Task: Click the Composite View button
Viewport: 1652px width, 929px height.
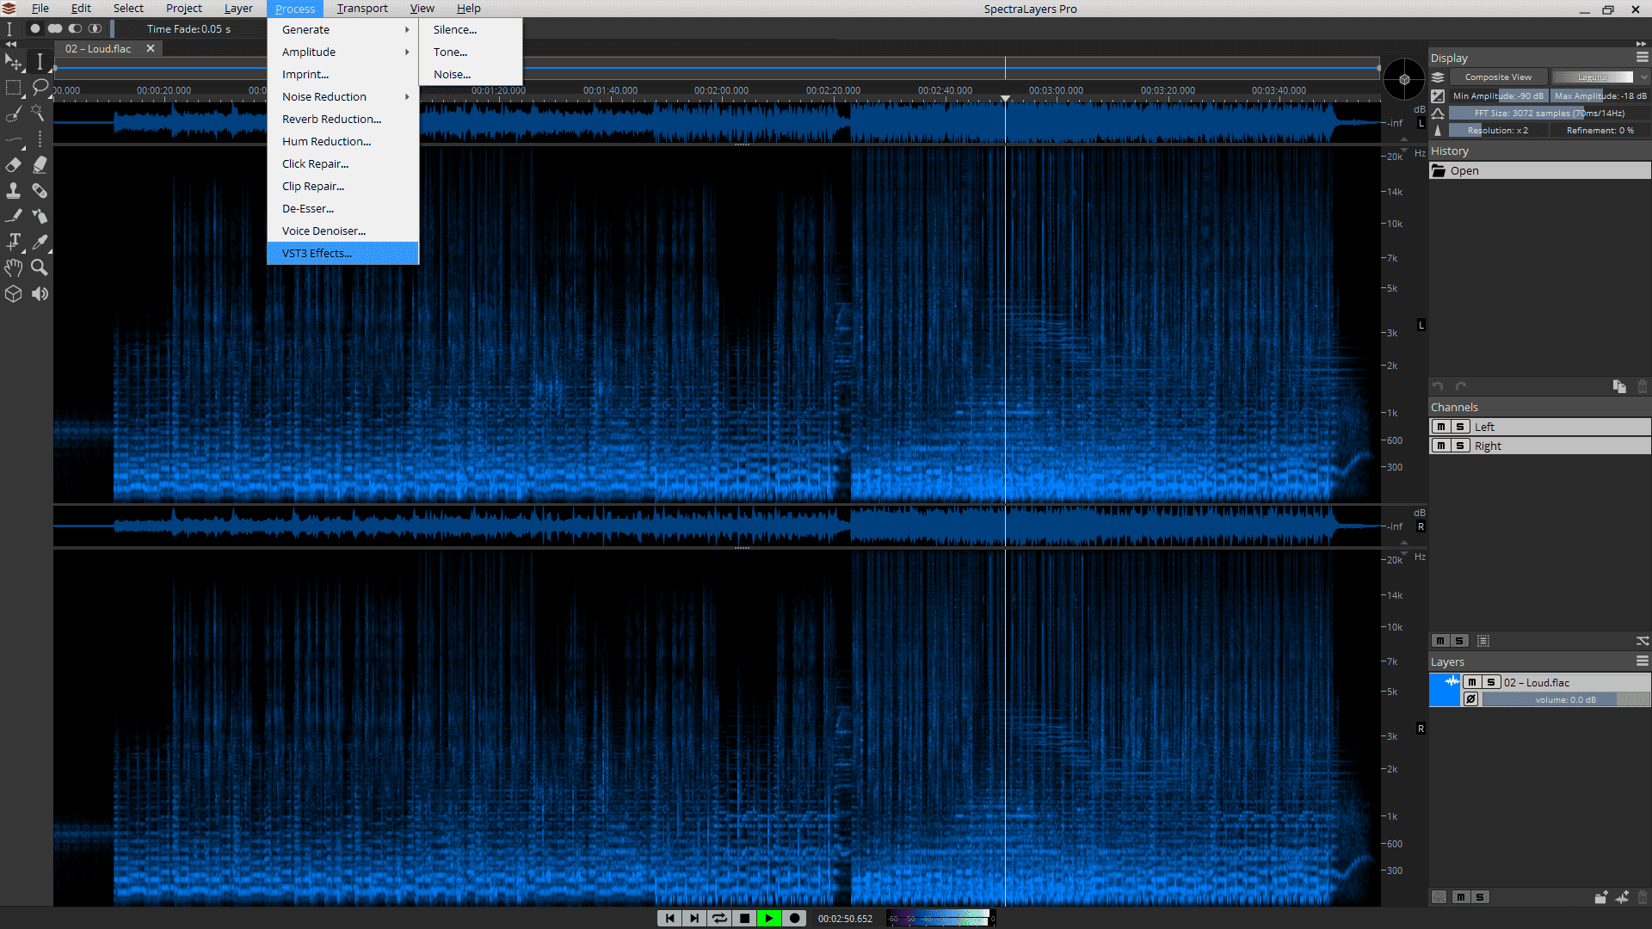Action: coord(1498,77)
